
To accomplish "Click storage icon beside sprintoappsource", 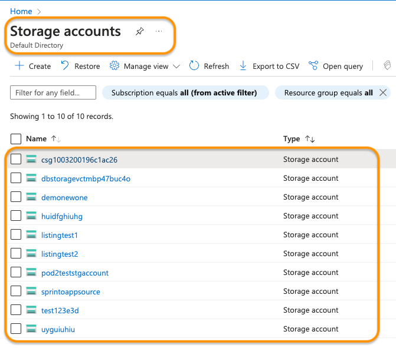I will [31, 291].
